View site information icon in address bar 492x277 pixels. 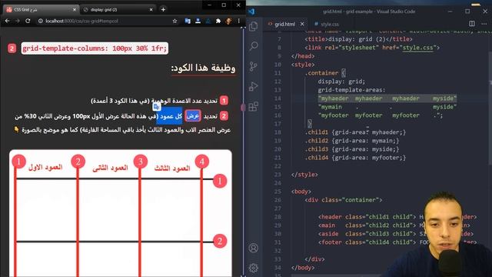[41, 21]
